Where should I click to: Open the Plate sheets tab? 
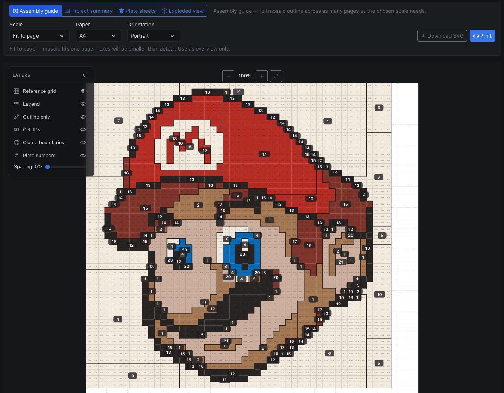click(137, 11)
